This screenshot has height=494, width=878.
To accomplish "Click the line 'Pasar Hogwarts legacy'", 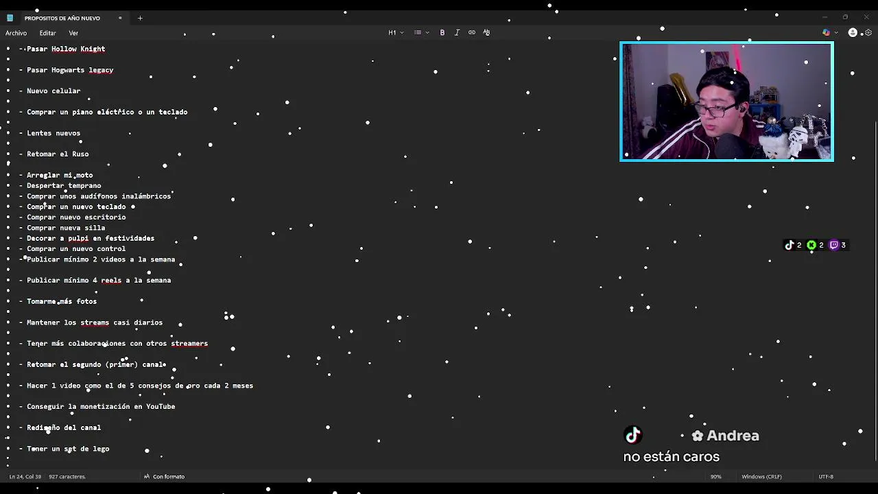I will (70, 70).
